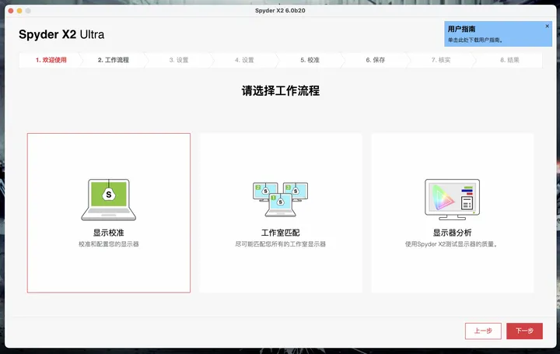Viewport: 560px width, 354px height.
Task: Click the 下一步 button
Action: [524, 331]
